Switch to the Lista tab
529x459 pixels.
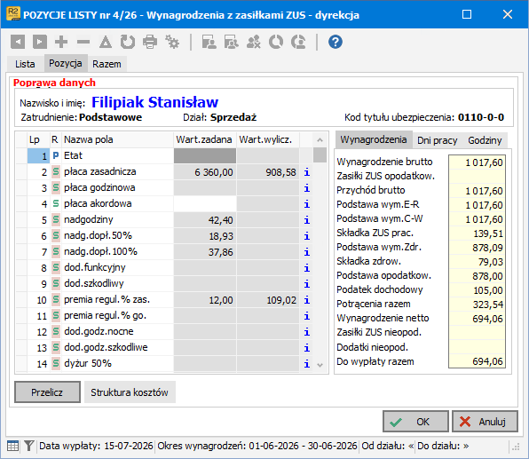pos(25,64)
